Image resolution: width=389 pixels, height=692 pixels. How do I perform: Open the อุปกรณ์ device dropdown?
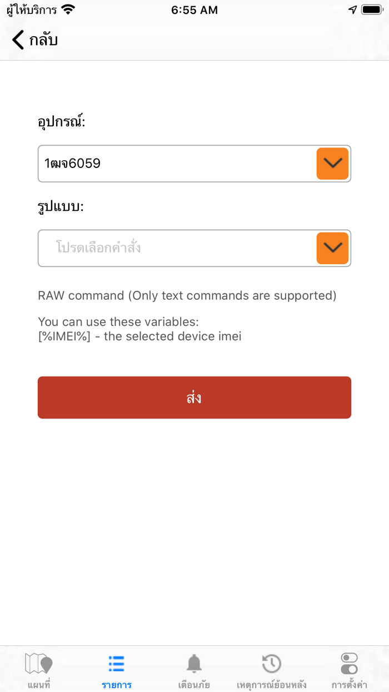point(332,164)
